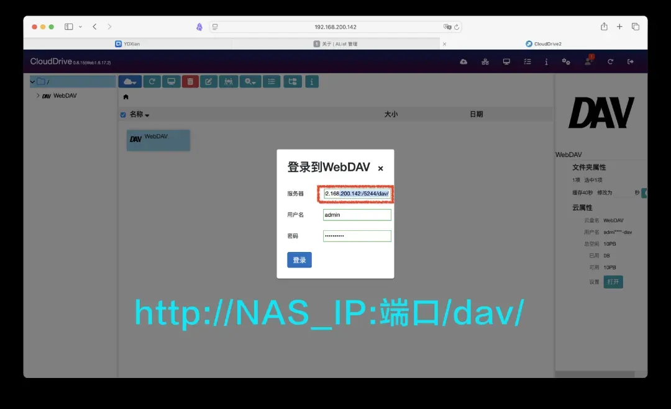Click the 密码 password input field
This screenshot has height=409, width=671.
click(x=357, y=236)
